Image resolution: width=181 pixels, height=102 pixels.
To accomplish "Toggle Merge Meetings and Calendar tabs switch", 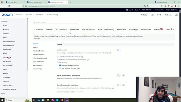I will pyautogui.click(x=118, y=75).
